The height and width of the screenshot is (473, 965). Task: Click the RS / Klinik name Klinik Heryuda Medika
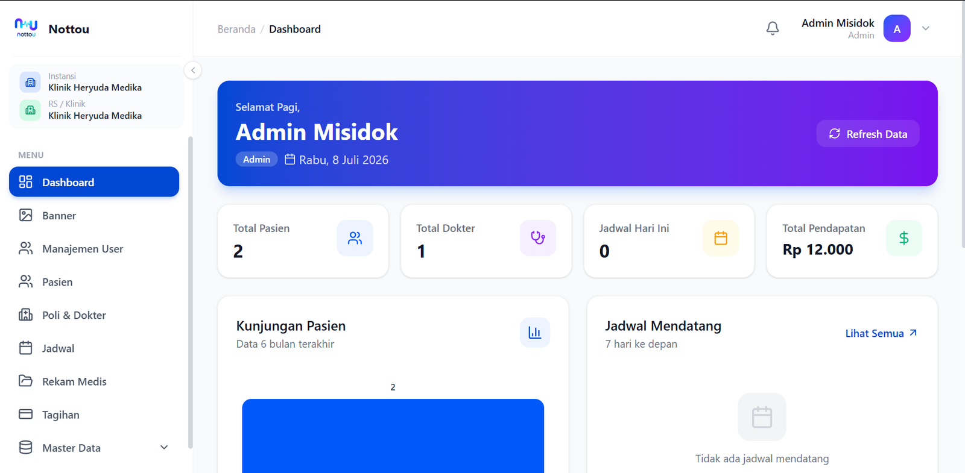(x=95, y=116)
